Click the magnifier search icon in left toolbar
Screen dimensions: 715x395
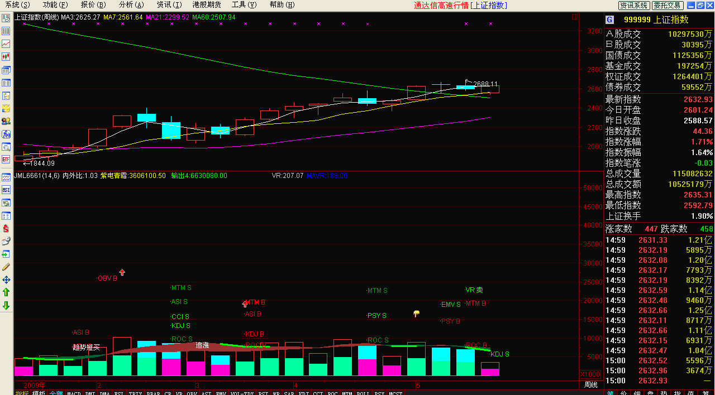6,147
